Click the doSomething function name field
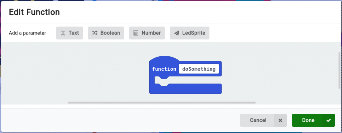342x133 pixels. click(x=199, y=69)
